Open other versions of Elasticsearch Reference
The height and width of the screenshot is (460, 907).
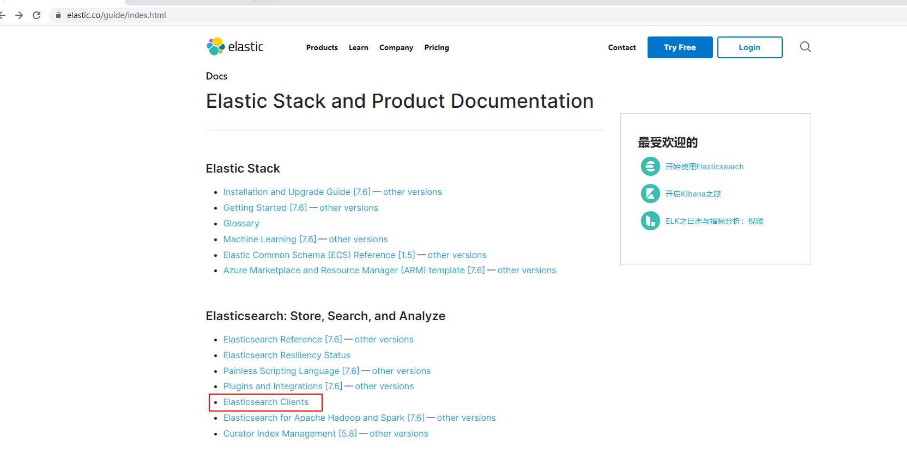(x=384, y=339)
